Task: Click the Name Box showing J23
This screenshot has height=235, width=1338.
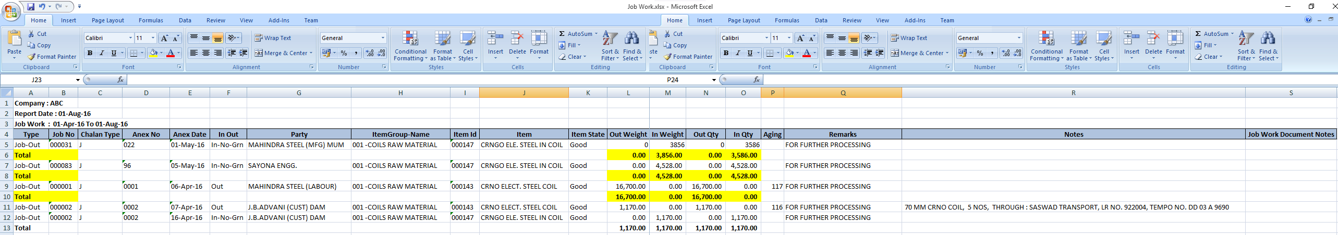Action: point(37,80)
